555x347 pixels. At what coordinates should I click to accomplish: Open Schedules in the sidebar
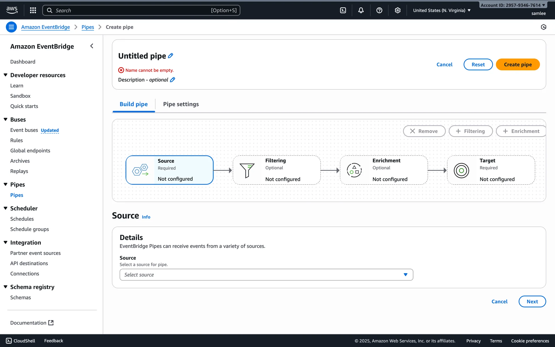pos(22,219)
